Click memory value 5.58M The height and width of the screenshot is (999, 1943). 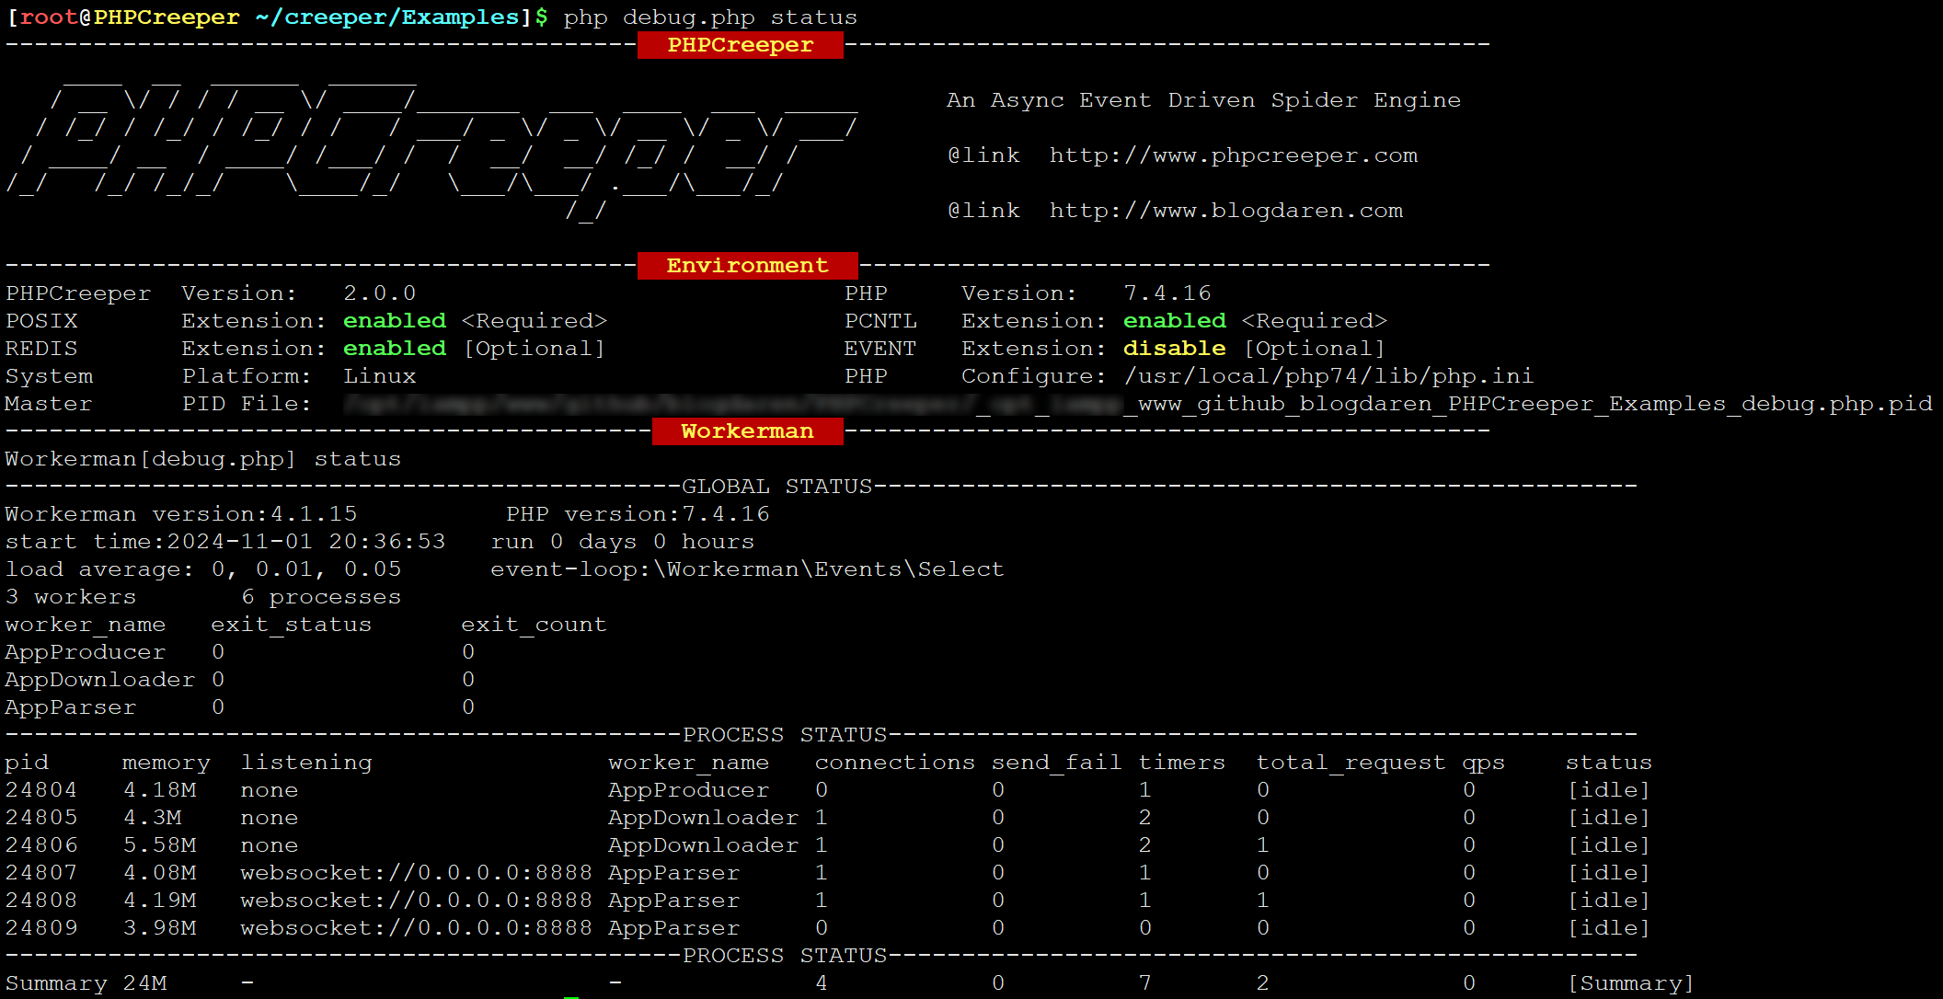(x=159, y=845)
